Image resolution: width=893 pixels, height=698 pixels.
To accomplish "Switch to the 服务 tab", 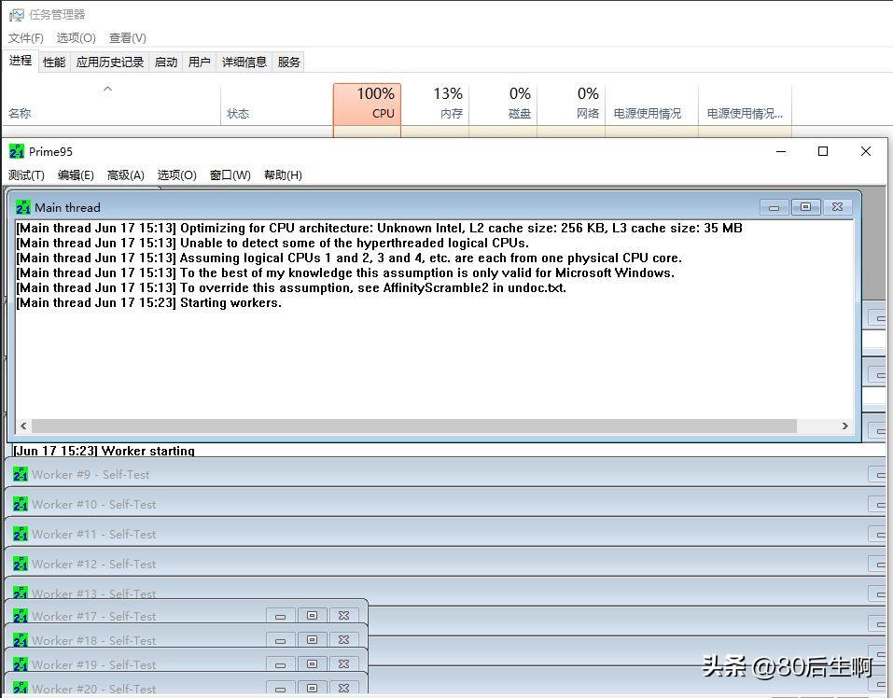I will (288, 63).
